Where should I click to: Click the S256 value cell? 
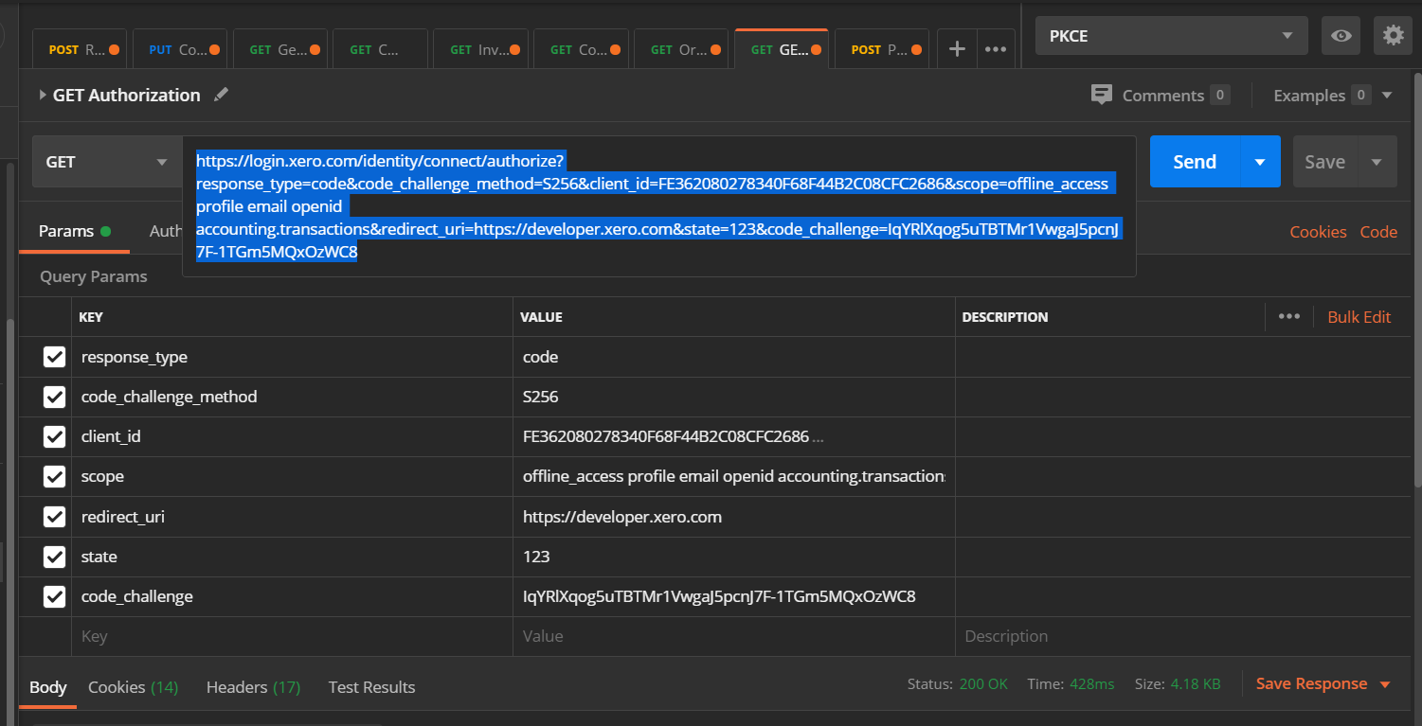click(734, 397)
